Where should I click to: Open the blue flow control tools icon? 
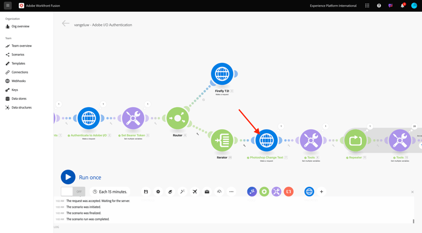(x=252, y=191)
